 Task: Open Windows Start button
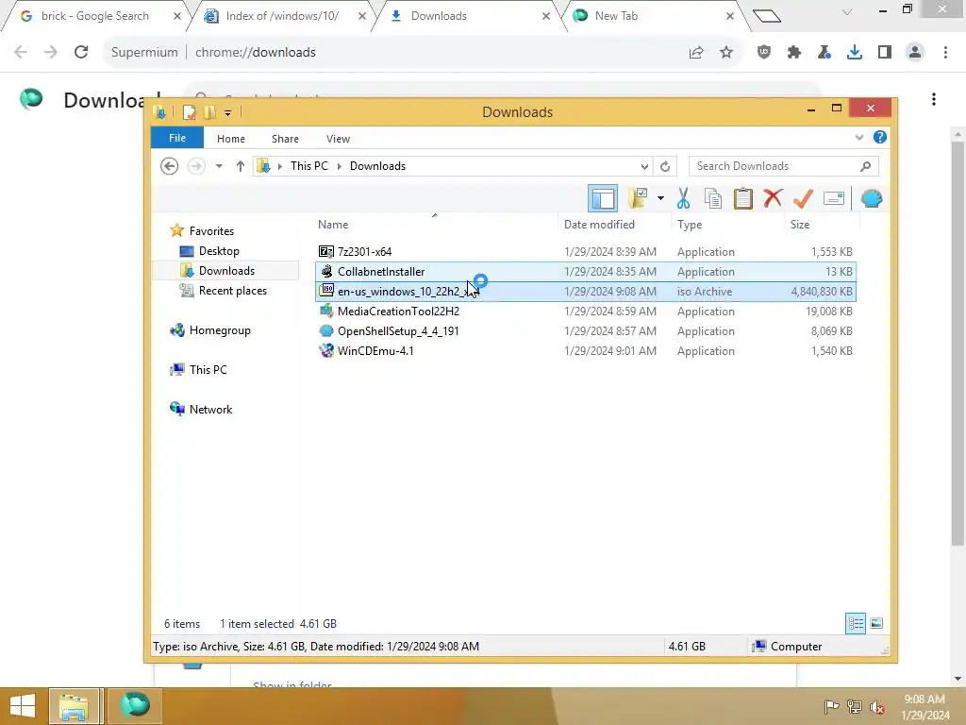[x=23, y=706]
